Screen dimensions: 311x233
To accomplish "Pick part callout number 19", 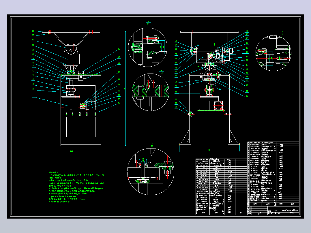I will (119, 72).
